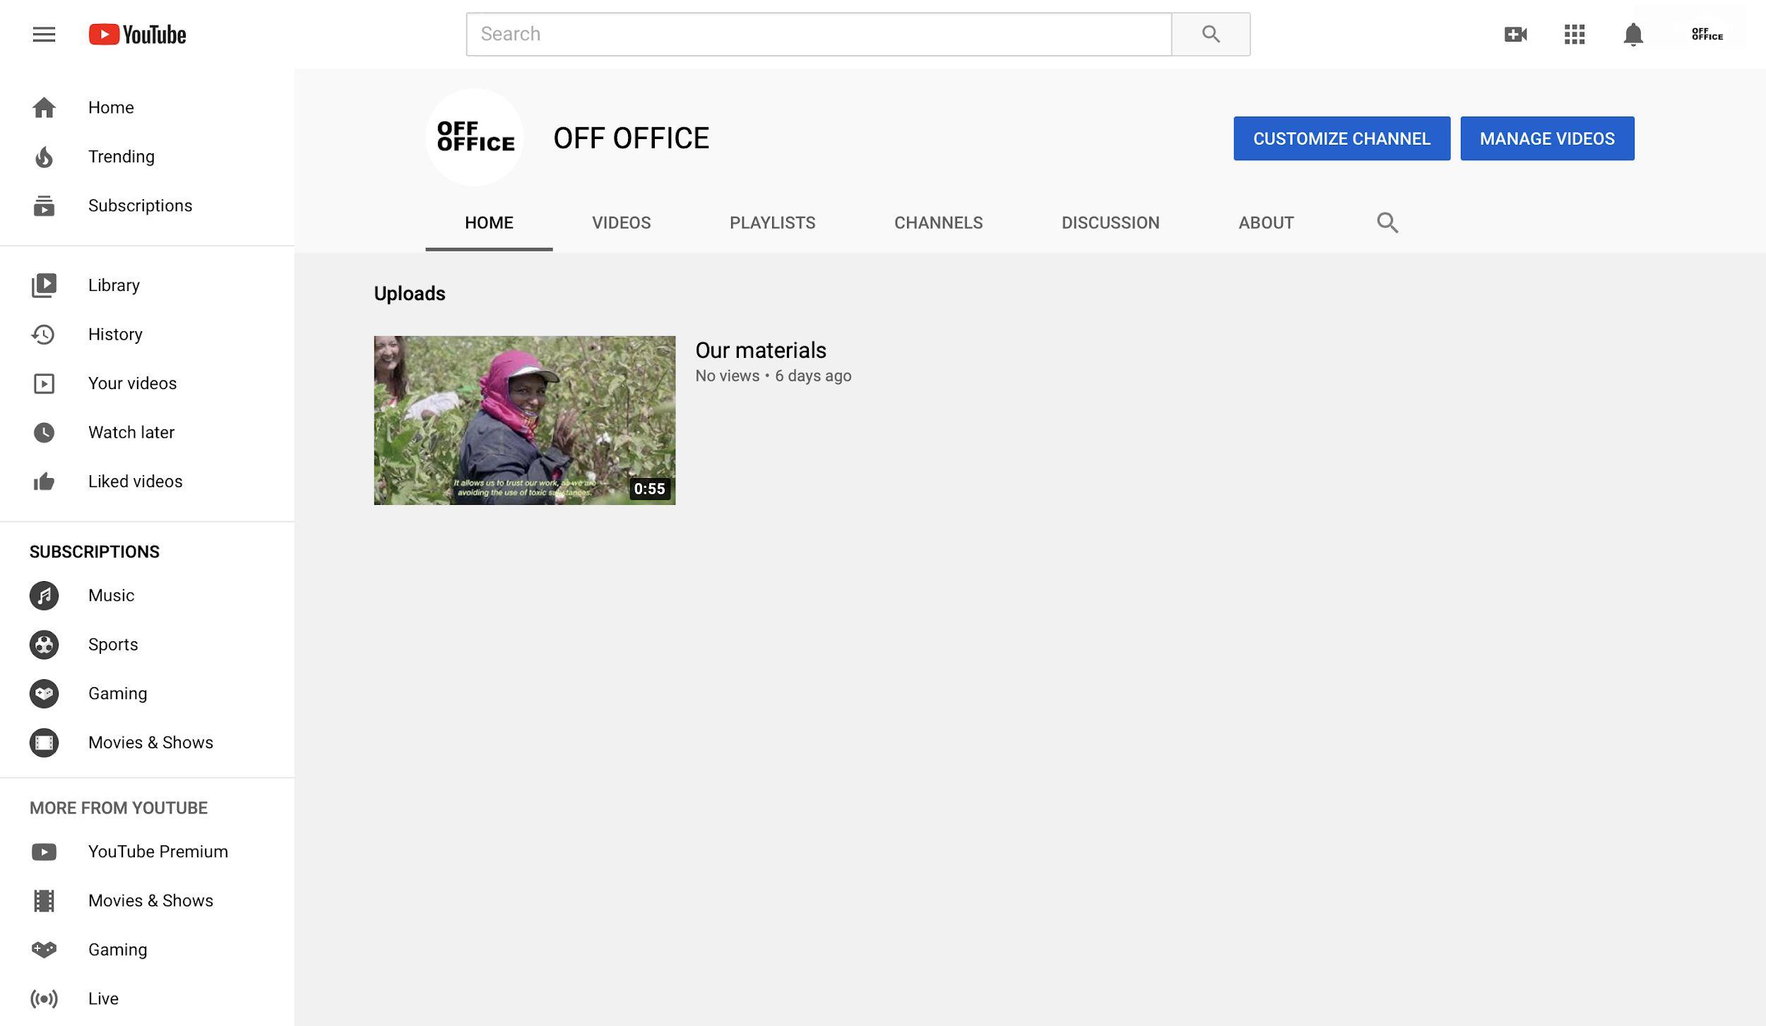Image resolution: width=1766 pixels, height=1026 pixels.
Task: Open the 'Our materials' video title
Action: (760, 350)
